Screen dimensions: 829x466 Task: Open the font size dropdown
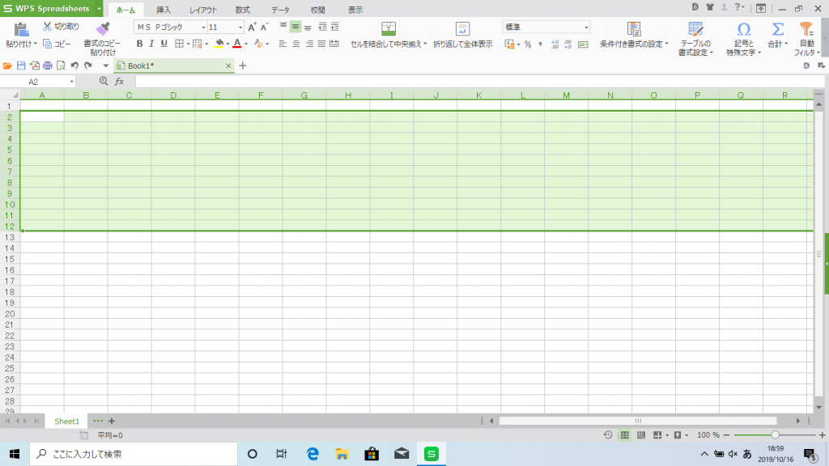239,27
